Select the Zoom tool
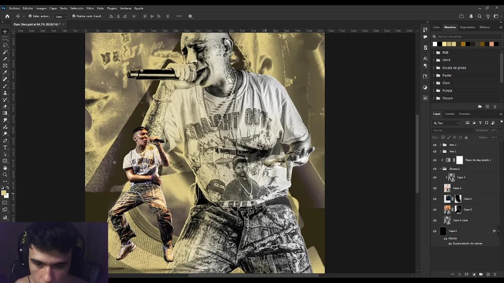 (5, 175)
